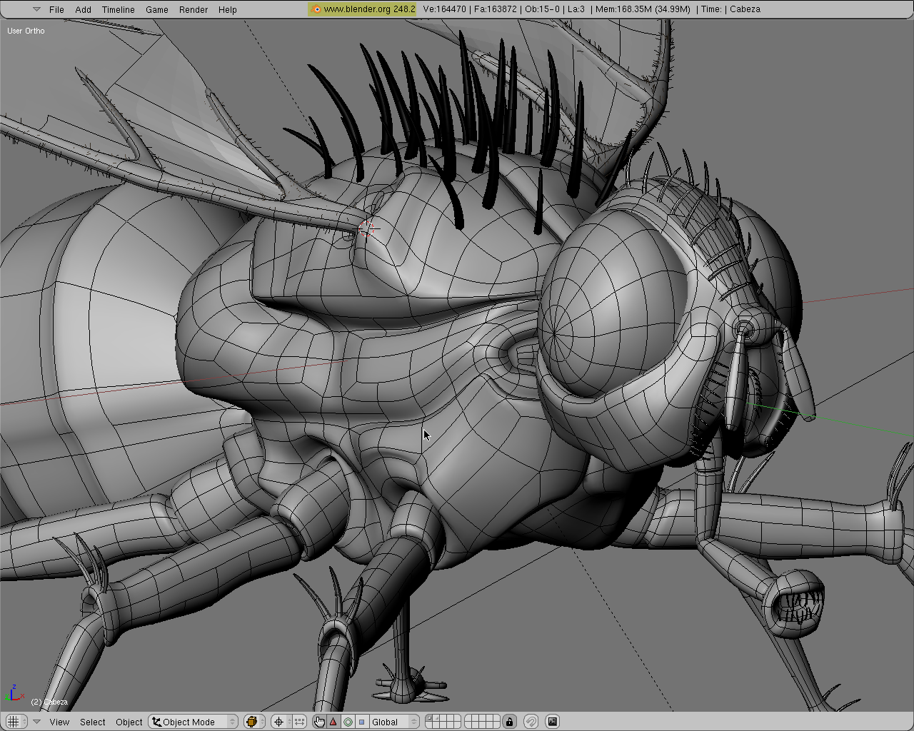Click the proportional edit magnet icon
914x731 pixels.
click(x=531, y=722)
